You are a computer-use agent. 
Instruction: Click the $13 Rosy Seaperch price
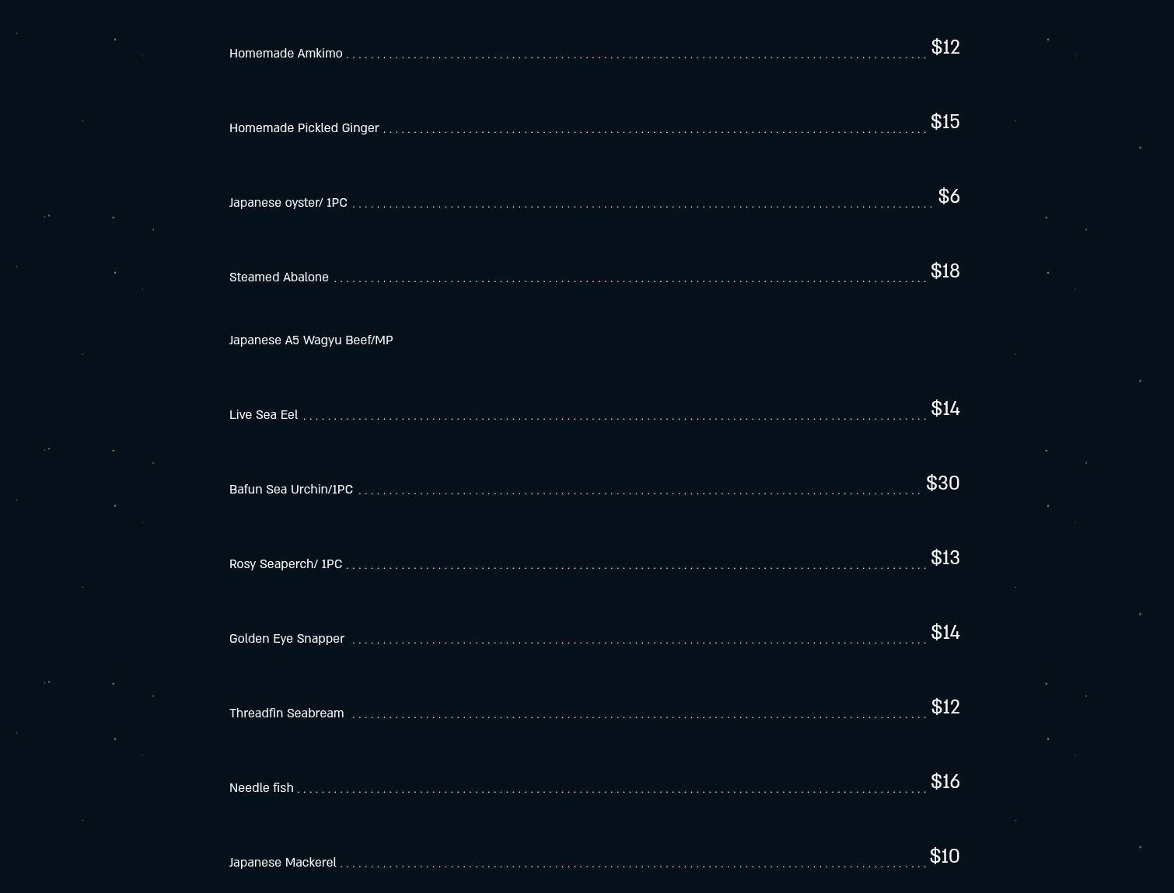pos(945,558)
